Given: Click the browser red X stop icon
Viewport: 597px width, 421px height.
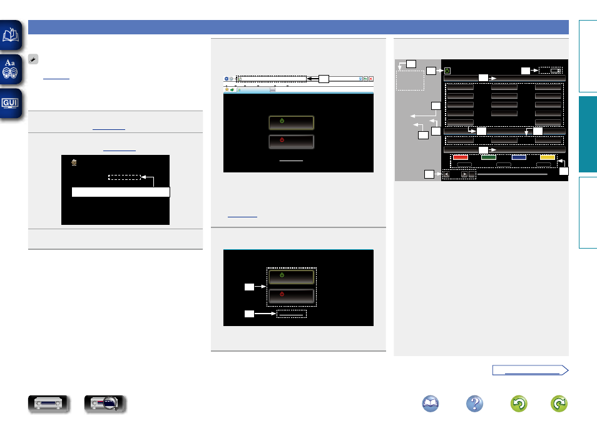Looking at the screenshot, I should 371,79.
